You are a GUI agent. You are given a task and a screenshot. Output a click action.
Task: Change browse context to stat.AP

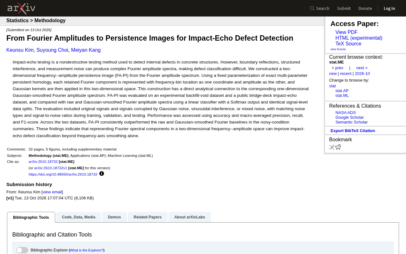coord(342,91)
